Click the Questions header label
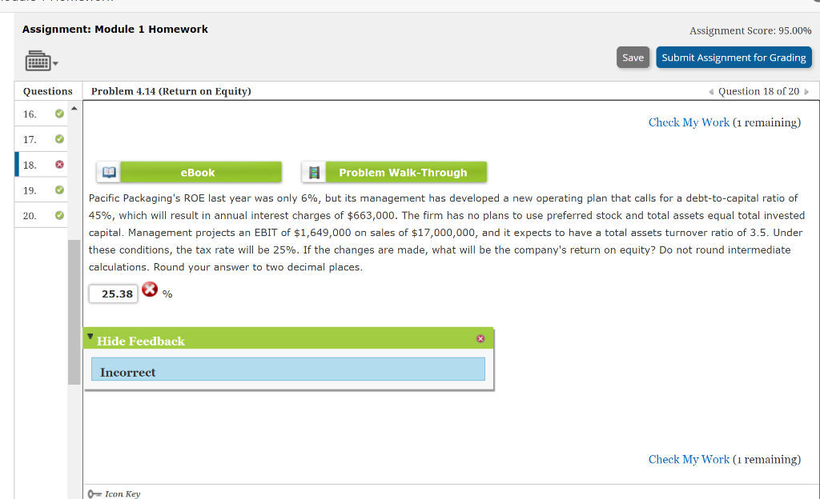 point(47,91)
